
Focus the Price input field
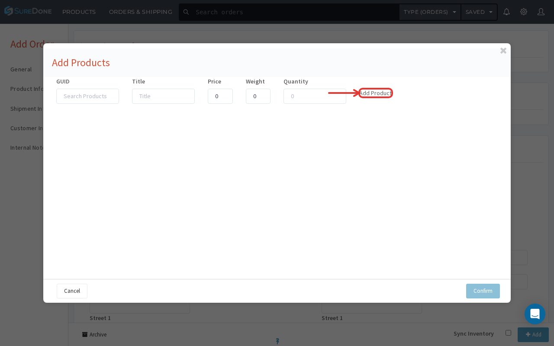pos(220,96)
